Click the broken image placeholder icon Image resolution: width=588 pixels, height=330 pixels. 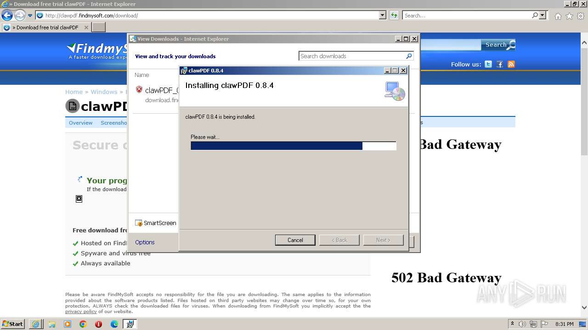(79, 198)
